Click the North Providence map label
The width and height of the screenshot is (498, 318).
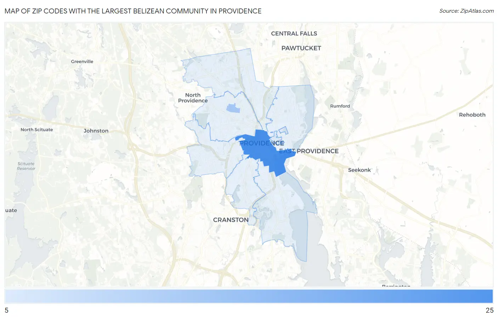193,98
